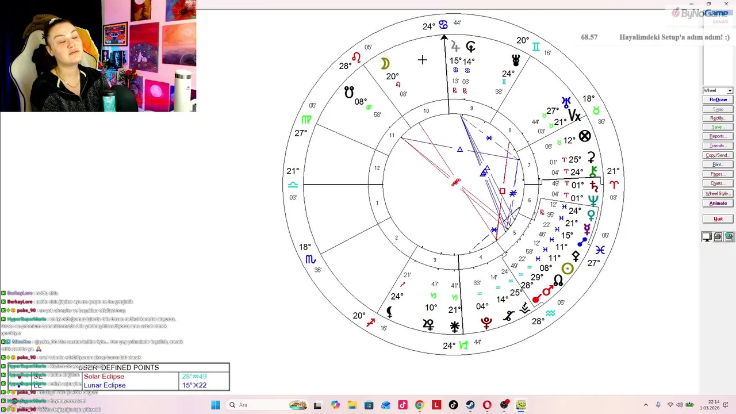
Task: Click the Print... button
Action: click(718, 164)
